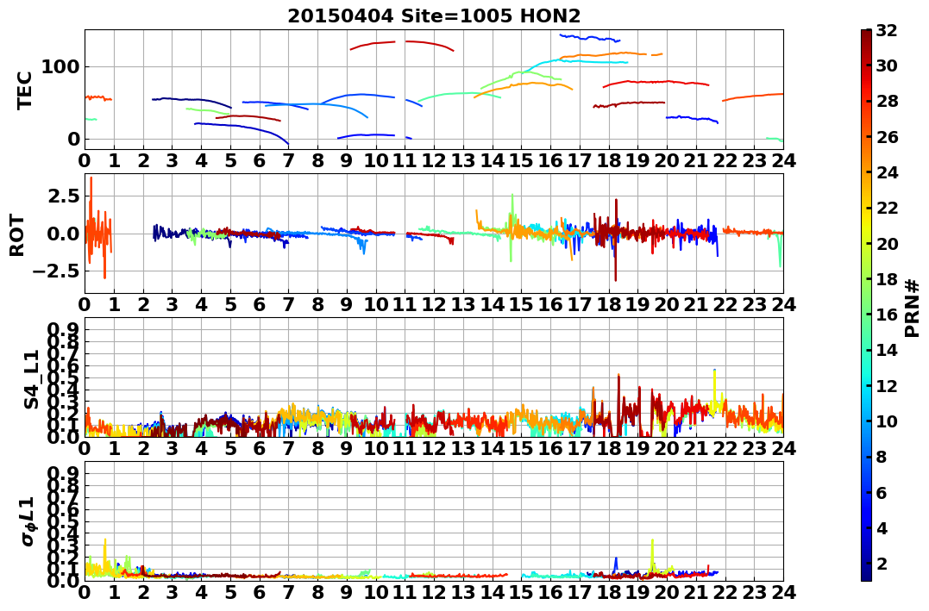Click the ROT y-axis label
This screenshot has width=929, height=611.
[17, 235]
